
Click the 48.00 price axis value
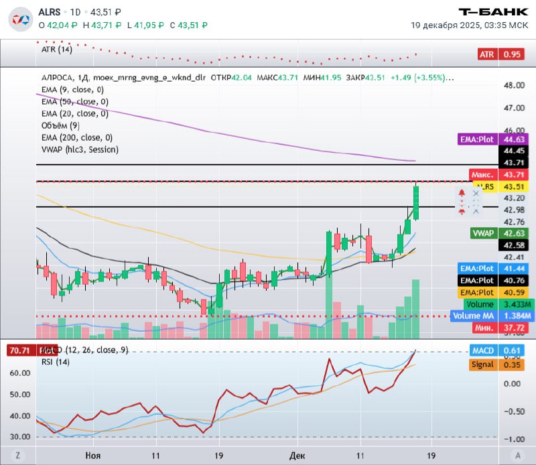tap(514, 85)
